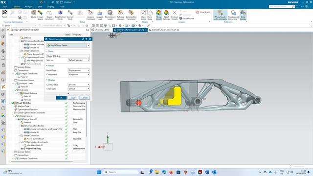Open the Home ribbon tab
Viewport: 313px width, 176px height.
[17, 6]
